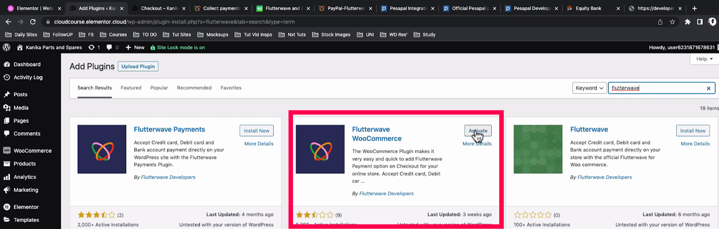The image size is (719, 229).
Task: Open the share icon in address bar
Action: tap(660, 22)
